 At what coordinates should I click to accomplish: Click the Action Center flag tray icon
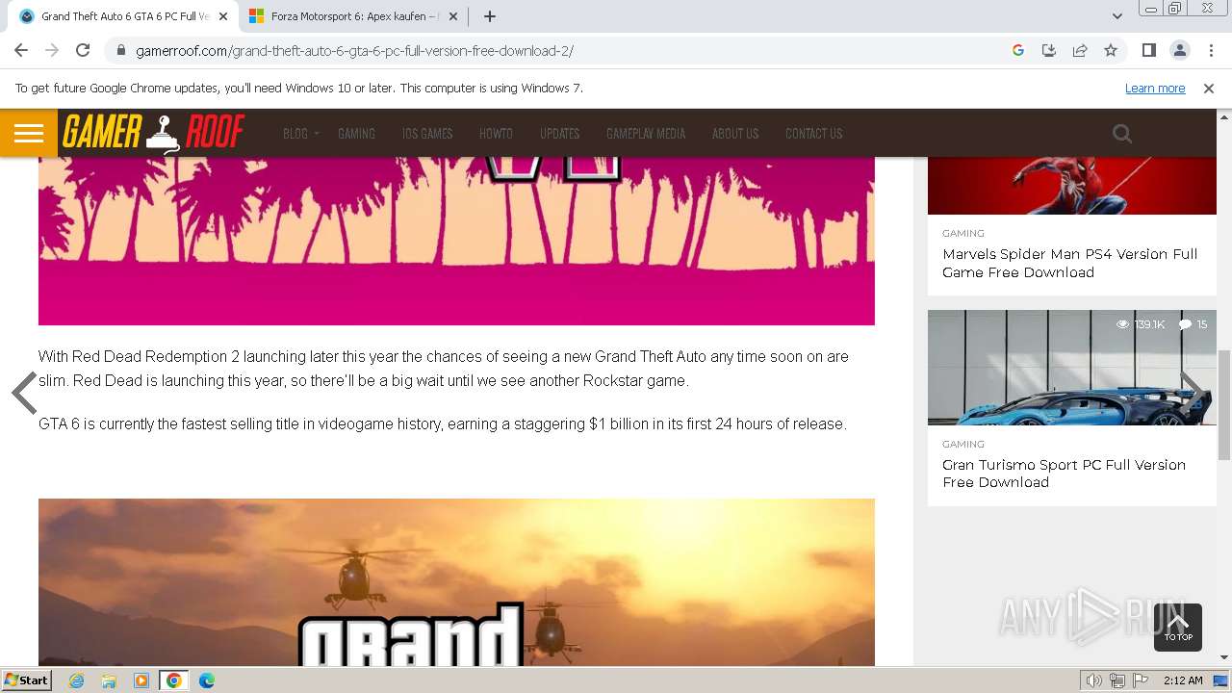coord(1140,680)
